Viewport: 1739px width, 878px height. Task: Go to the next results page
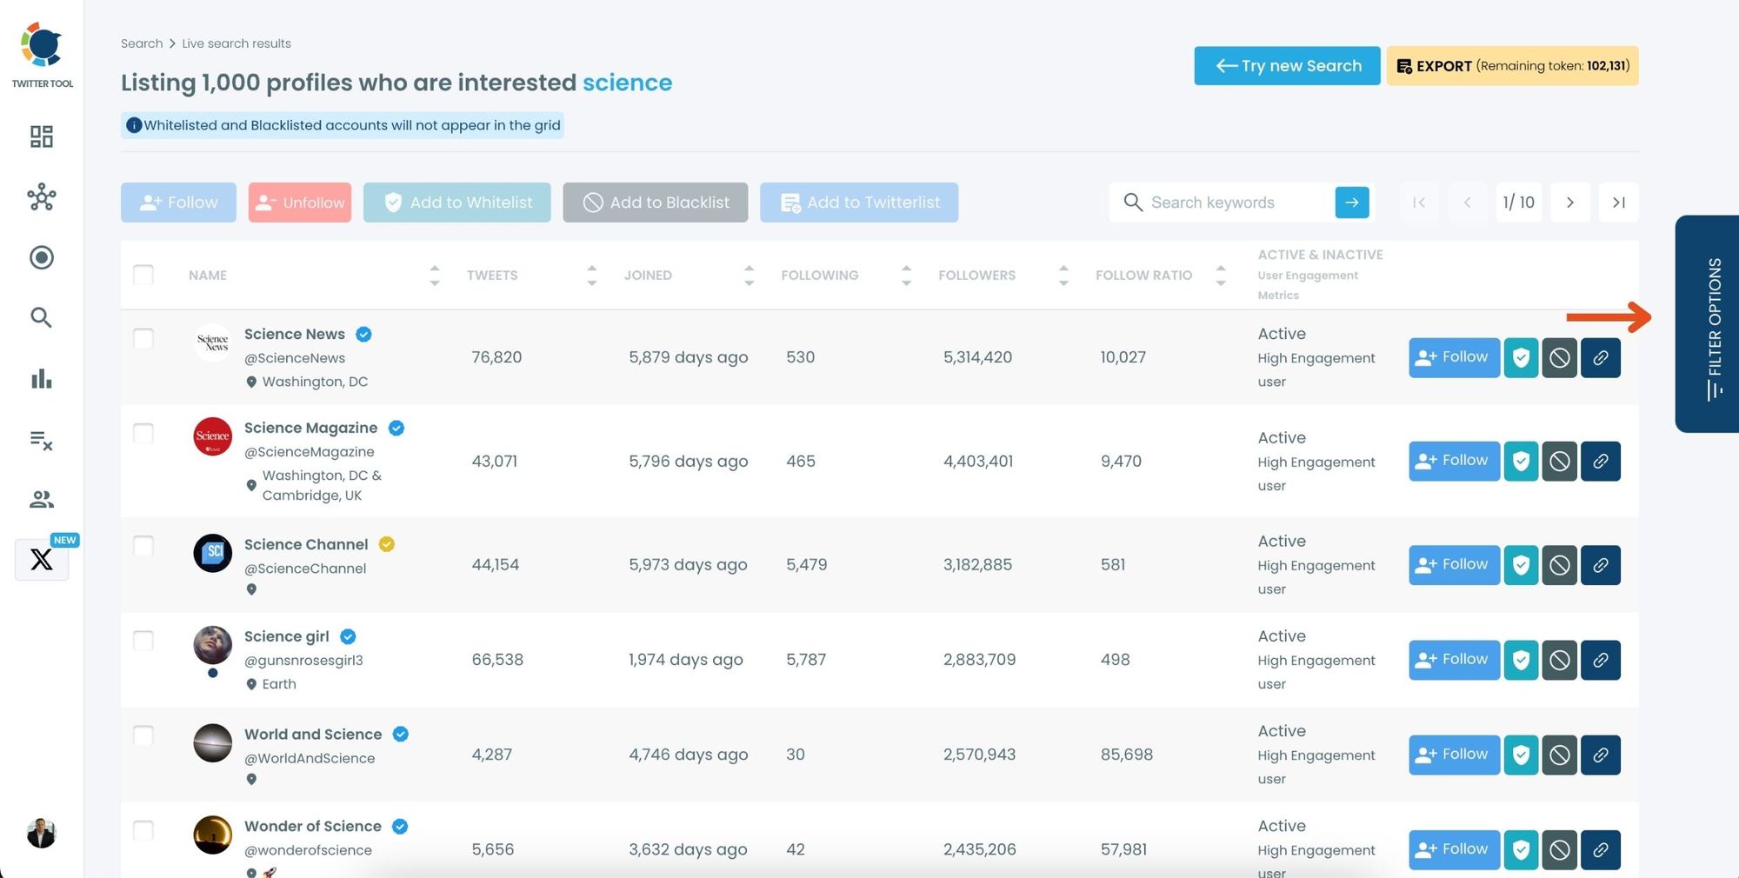1569,203
